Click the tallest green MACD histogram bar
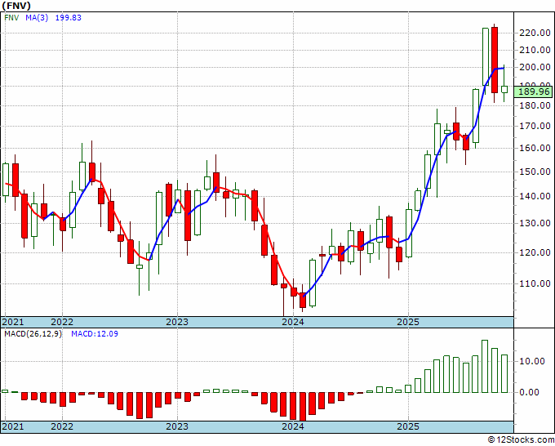The image size is (555, 446). pyautogui.click(x=485, y=366)
